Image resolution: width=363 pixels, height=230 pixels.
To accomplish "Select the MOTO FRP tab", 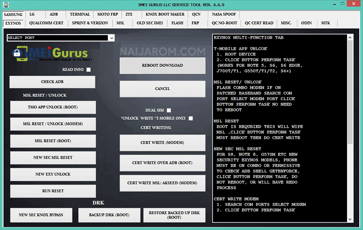I will 108,15.
